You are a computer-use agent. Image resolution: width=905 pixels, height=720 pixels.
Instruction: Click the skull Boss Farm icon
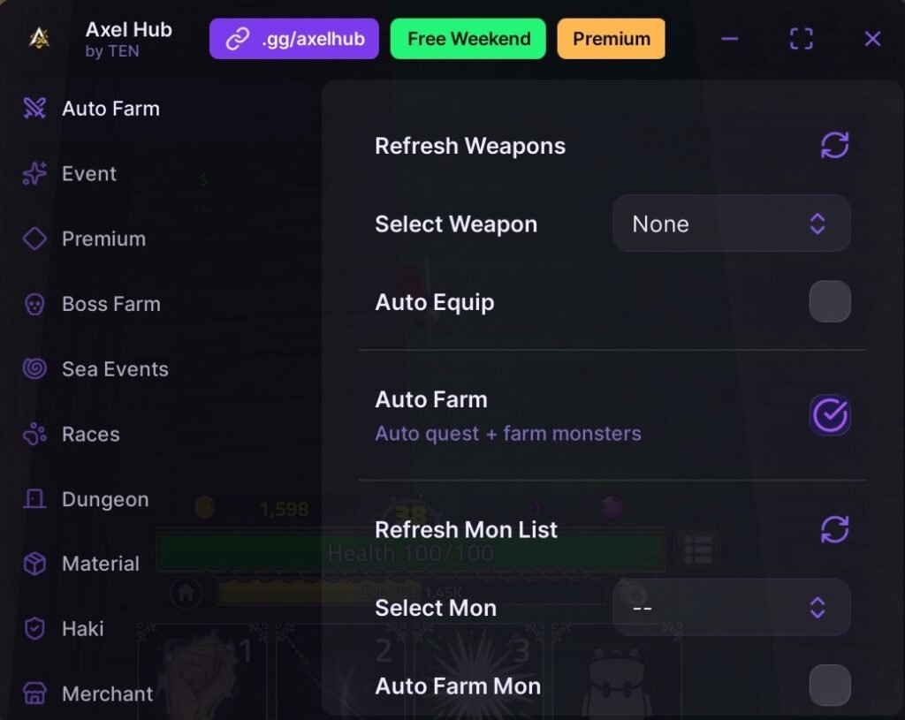coord(34,304)
